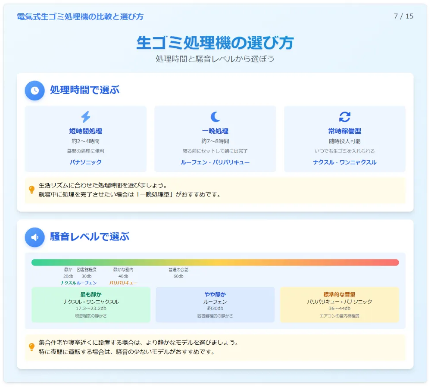Click ルーフェン in the やや静か box
Screen dimensions: 431x387
[215, 302]
